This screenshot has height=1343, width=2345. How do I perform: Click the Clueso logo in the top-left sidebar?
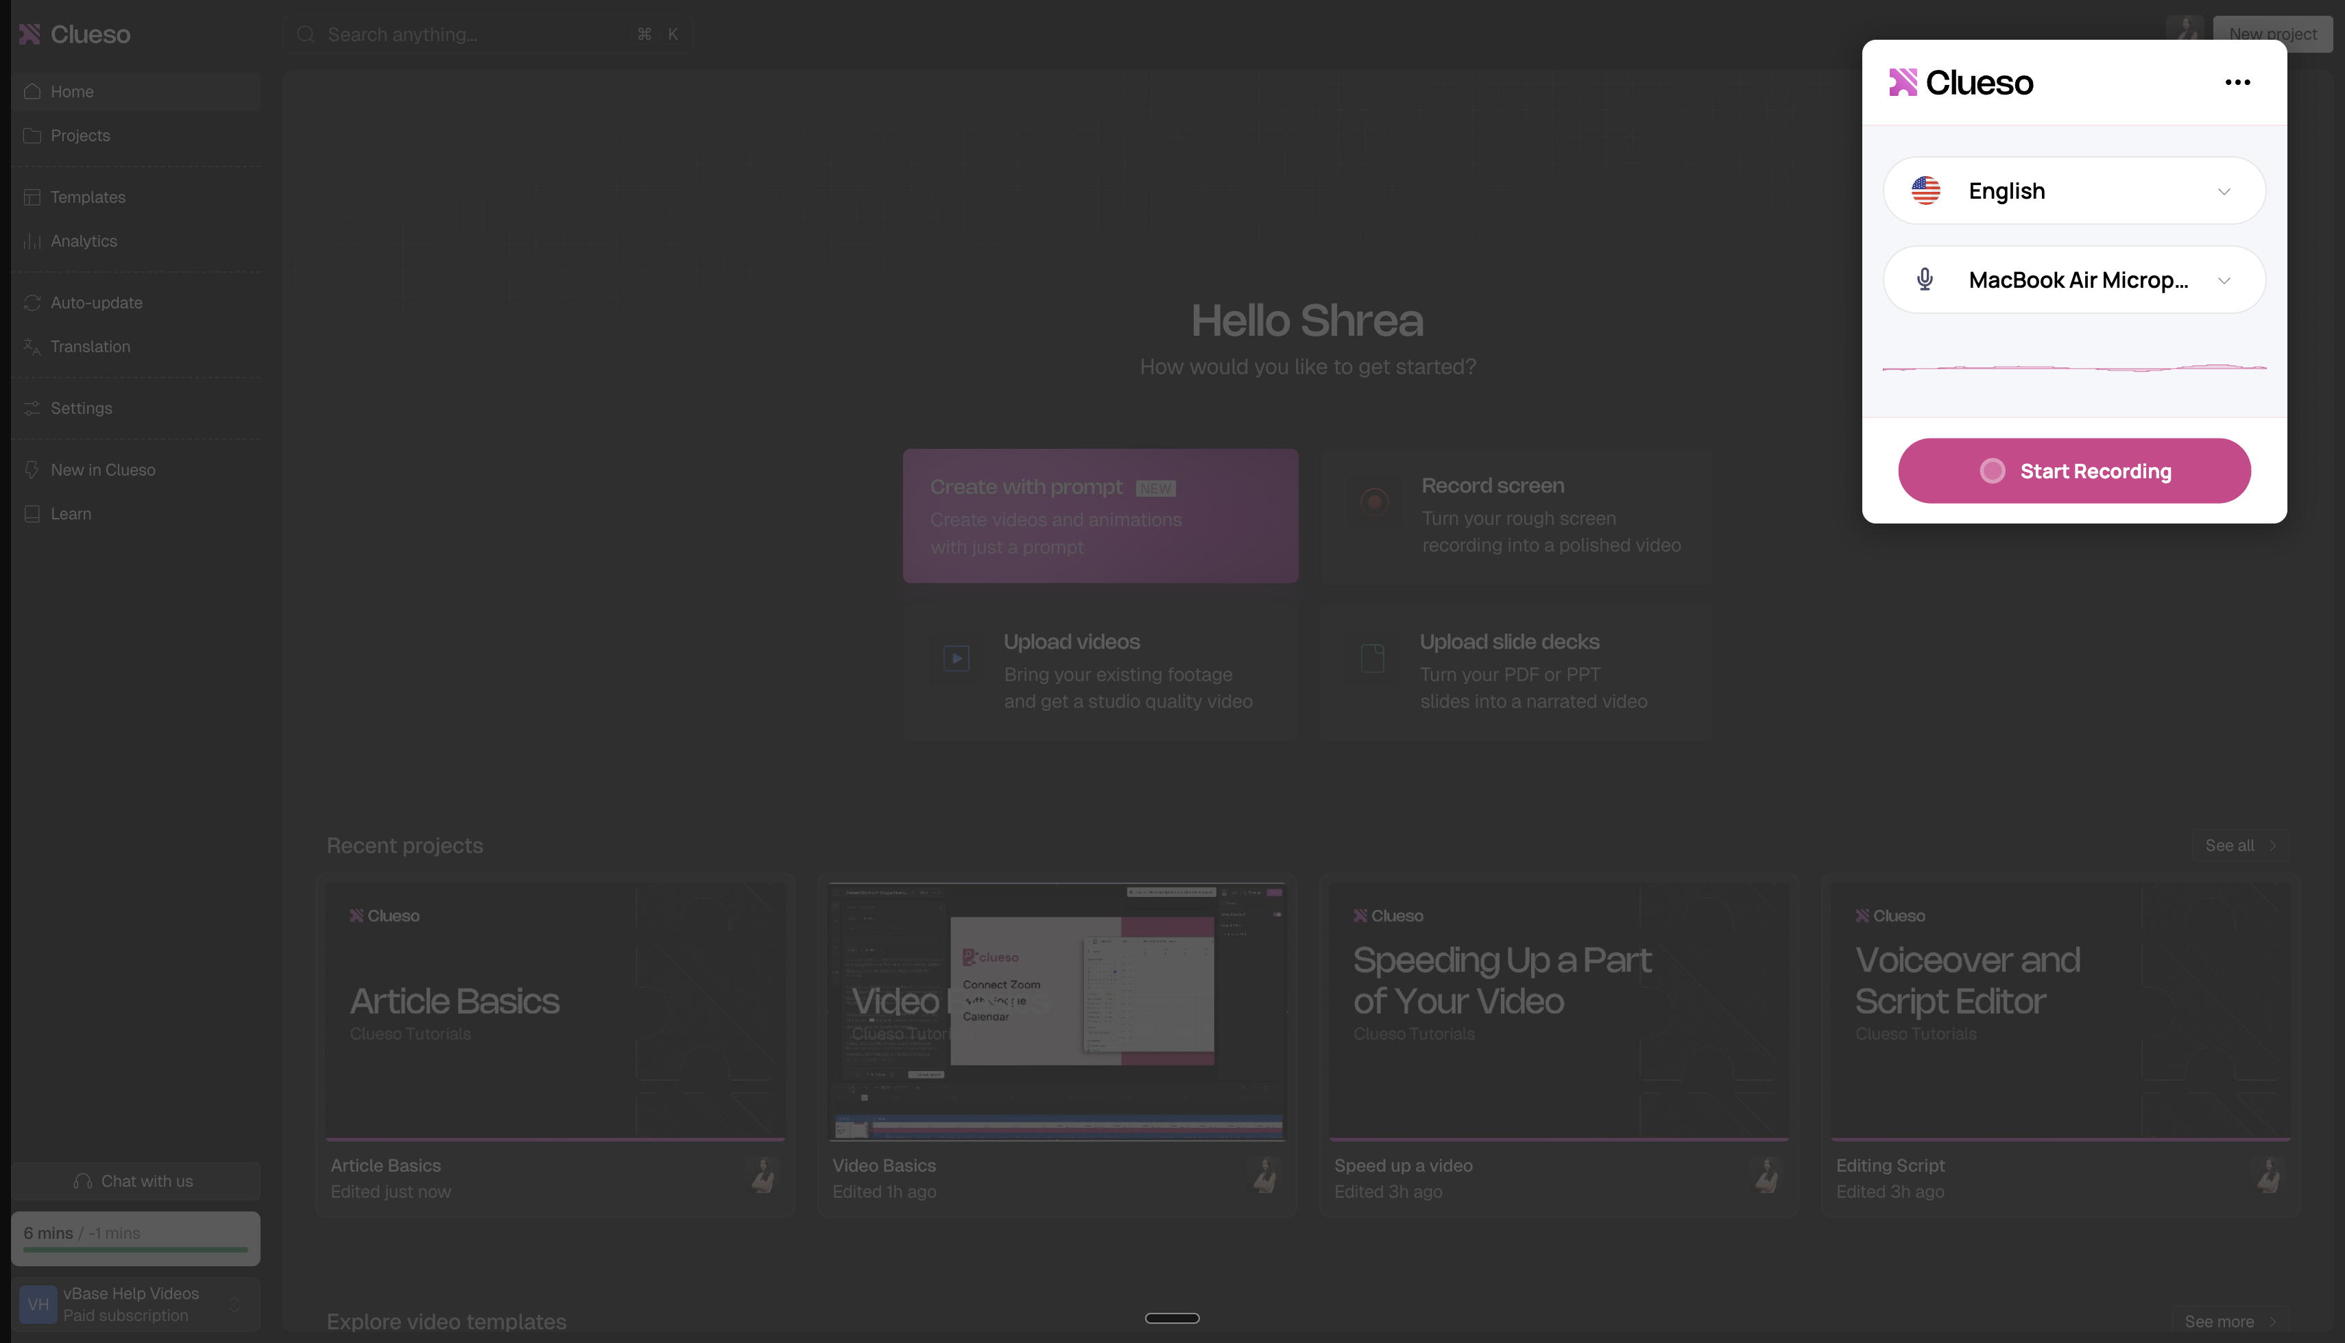pos(75,34)
